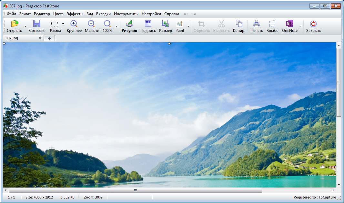Send image to OneNote

pos(289,24)
